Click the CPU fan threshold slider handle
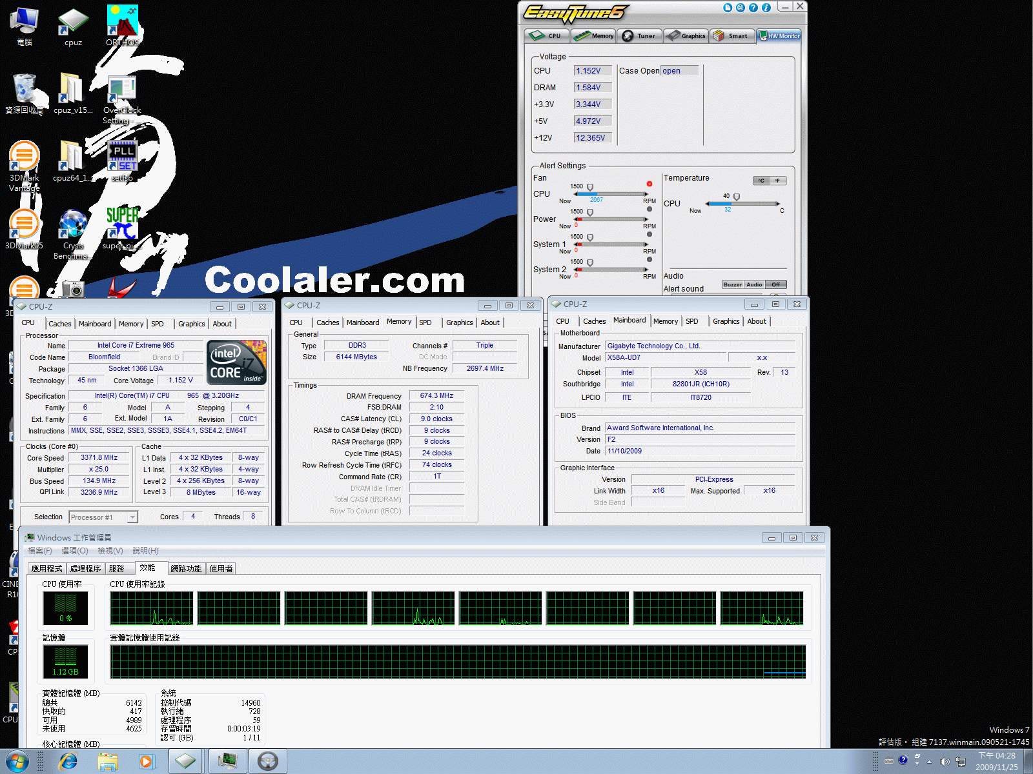Screen dimensions: 1033x774 pyautogui.click(x=590, y=188)
